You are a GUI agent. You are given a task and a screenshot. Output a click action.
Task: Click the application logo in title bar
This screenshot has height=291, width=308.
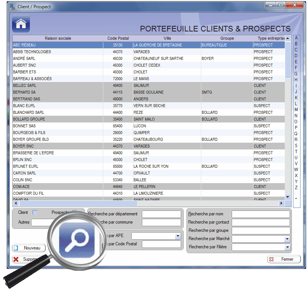pyautogui.click(x=12, y=7)
